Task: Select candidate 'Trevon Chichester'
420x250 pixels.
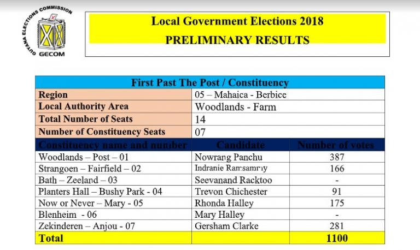Action: [231, 192]
